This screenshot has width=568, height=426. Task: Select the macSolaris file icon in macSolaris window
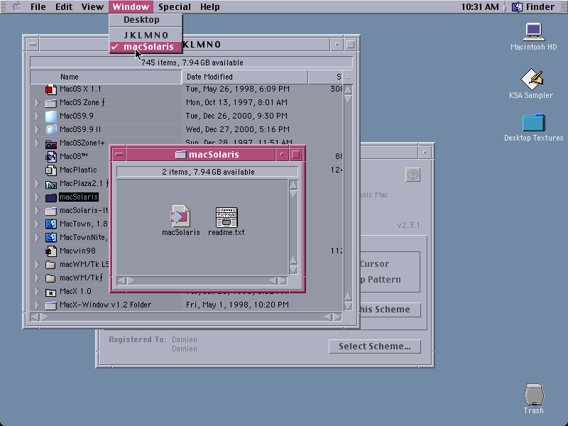pyautogui.click(x=180, y=217)
